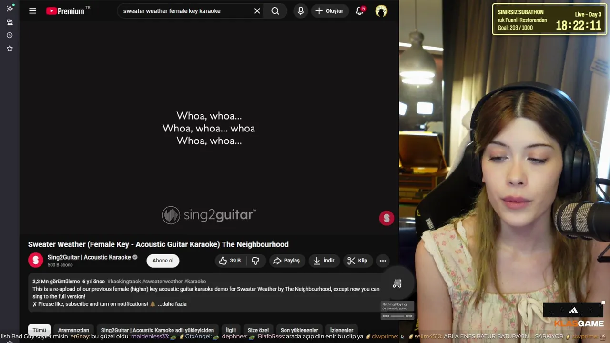Viewport: 610px width, 343px height.
Task: Share video with Paylaş button
Action: [x=286, y=261]
